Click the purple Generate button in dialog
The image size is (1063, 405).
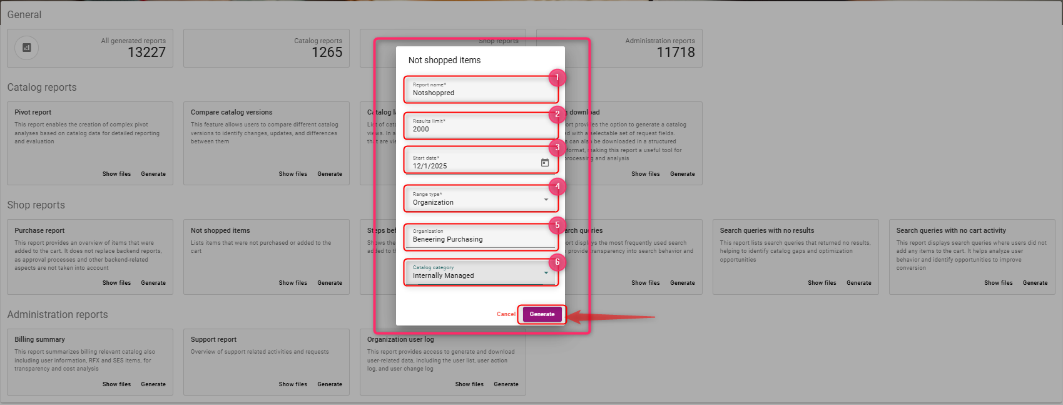pyautogui.click(x=542, y=314)
